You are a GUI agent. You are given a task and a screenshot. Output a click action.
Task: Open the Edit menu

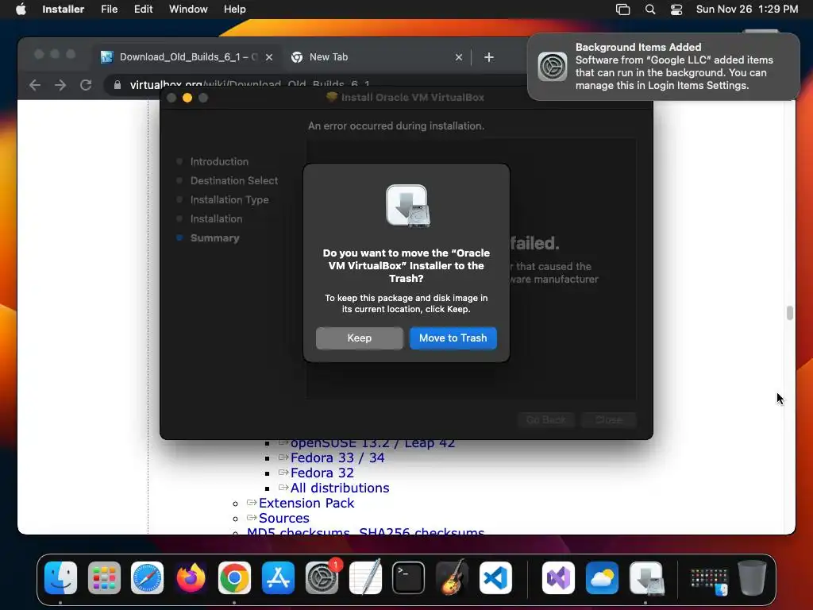[143, 10]
